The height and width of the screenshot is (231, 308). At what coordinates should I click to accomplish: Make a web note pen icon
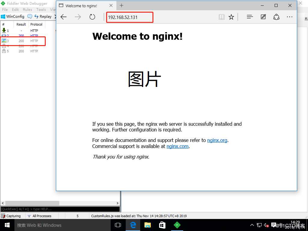pos(263,17)
